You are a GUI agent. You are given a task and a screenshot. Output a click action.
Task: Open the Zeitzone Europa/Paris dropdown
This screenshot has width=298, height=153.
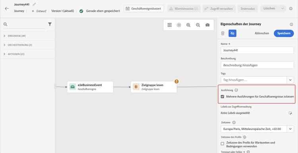(x=290, y=129)
